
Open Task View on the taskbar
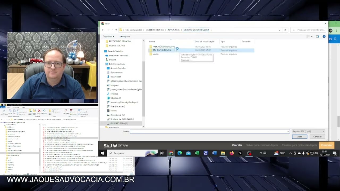(162, 153)
